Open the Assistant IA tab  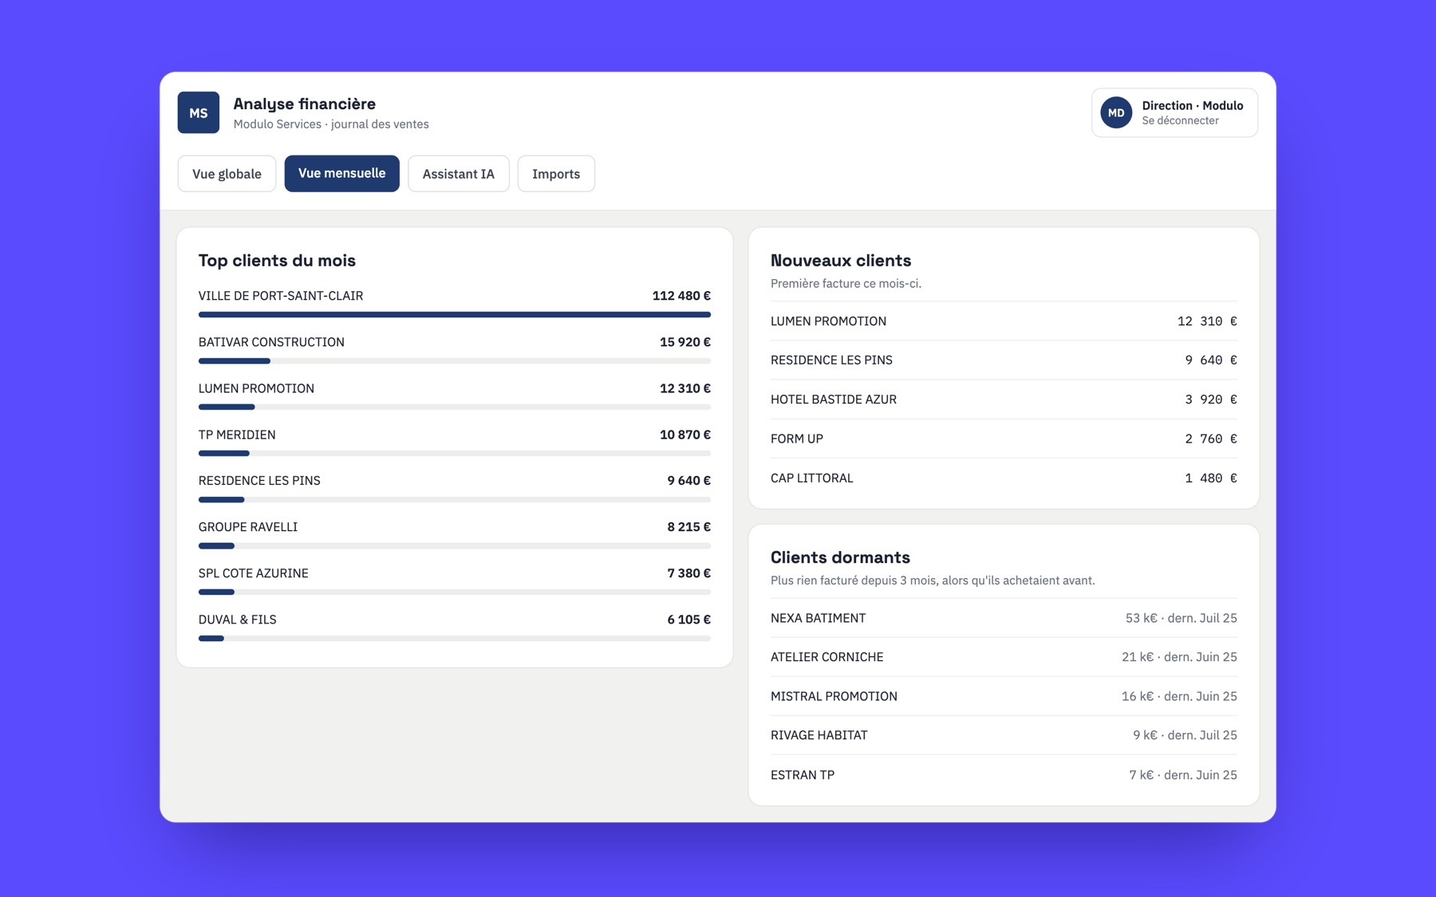458,174
